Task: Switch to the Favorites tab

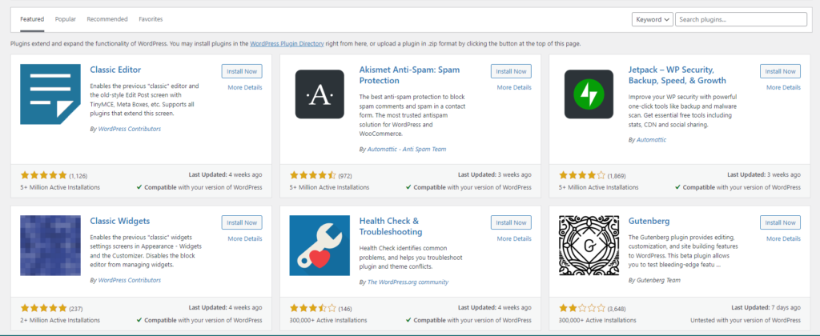Action: pyautogui.click(x=151, y=19)
